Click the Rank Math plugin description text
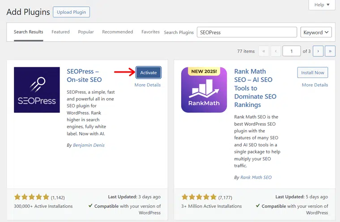 coord(257,141)
